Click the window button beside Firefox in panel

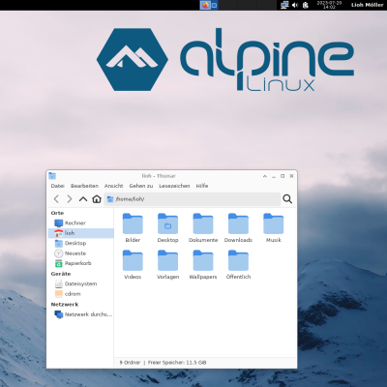(214, 5)
